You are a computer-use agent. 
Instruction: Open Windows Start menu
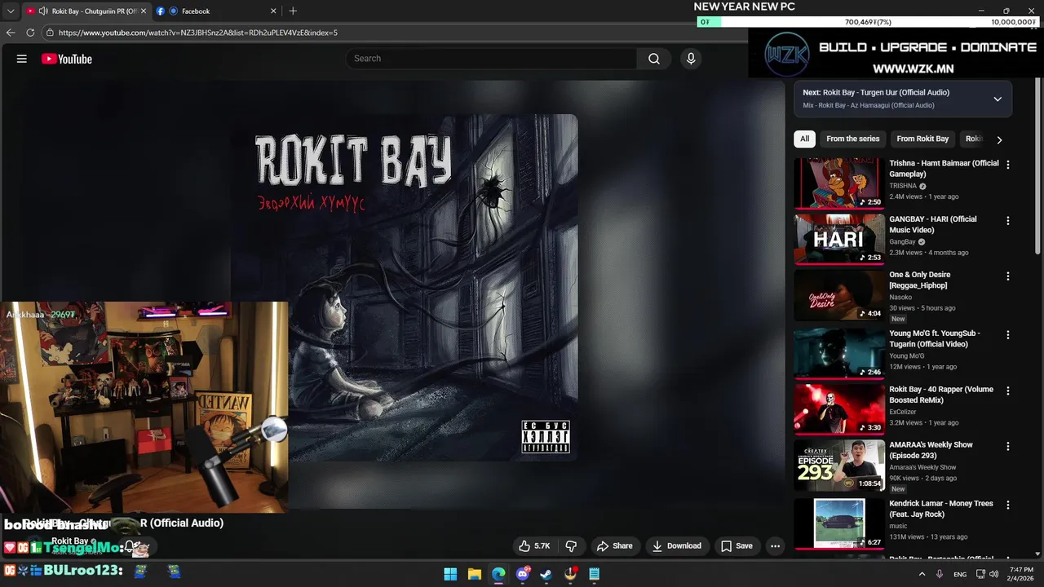(450, 574)
